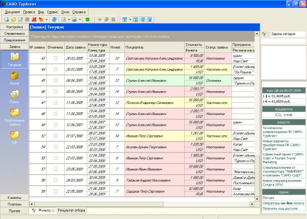Click the red X delete toolbar icon
Screen dimensions: 307x219
(x=34, y=20)
